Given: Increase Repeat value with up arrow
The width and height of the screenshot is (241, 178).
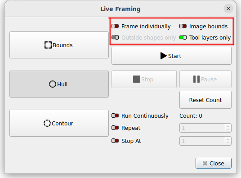Looking at the screenshot, I should (228, 126).
